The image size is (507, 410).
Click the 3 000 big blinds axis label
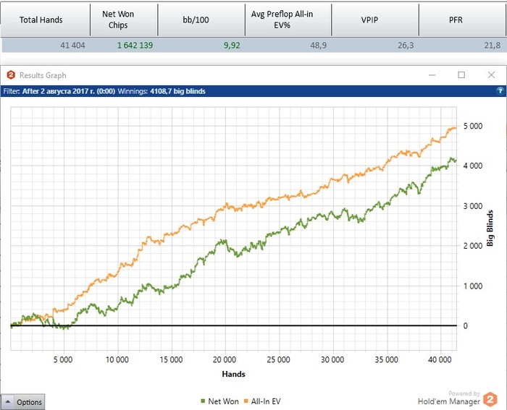click(x=473, y=206)
